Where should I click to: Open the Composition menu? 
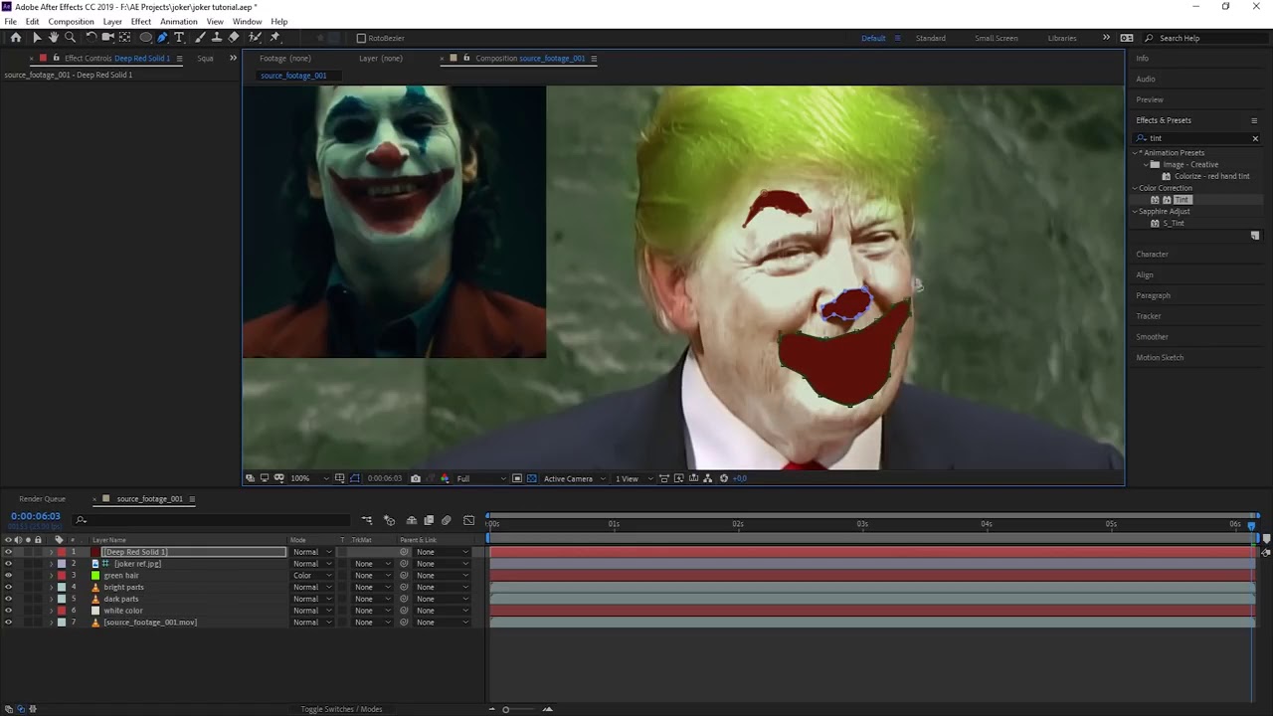pyautogui.click(x=71, y=22)
